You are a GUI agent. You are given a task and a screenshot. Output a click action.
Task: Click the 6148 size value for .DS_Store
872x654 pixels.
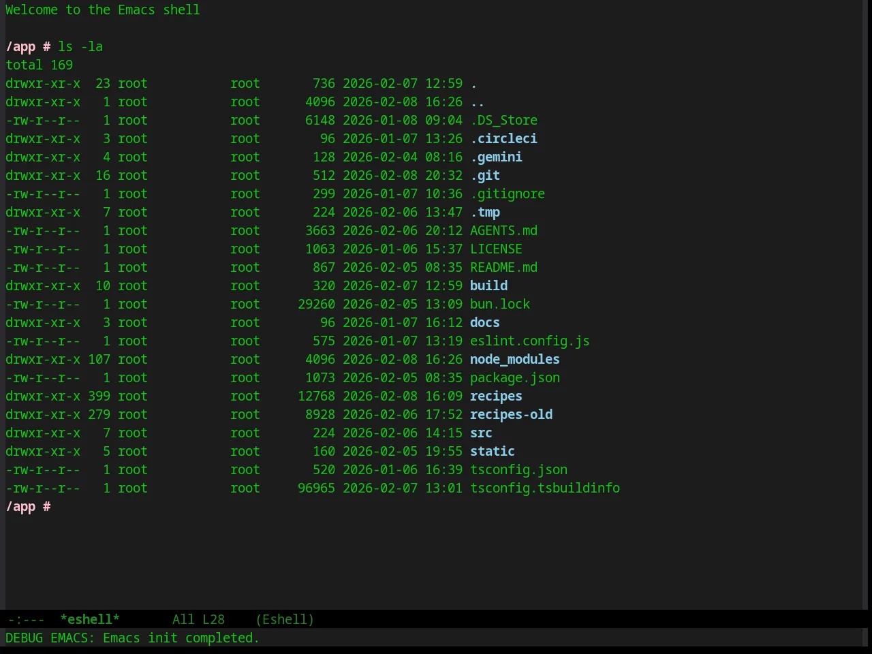[320, 121]
